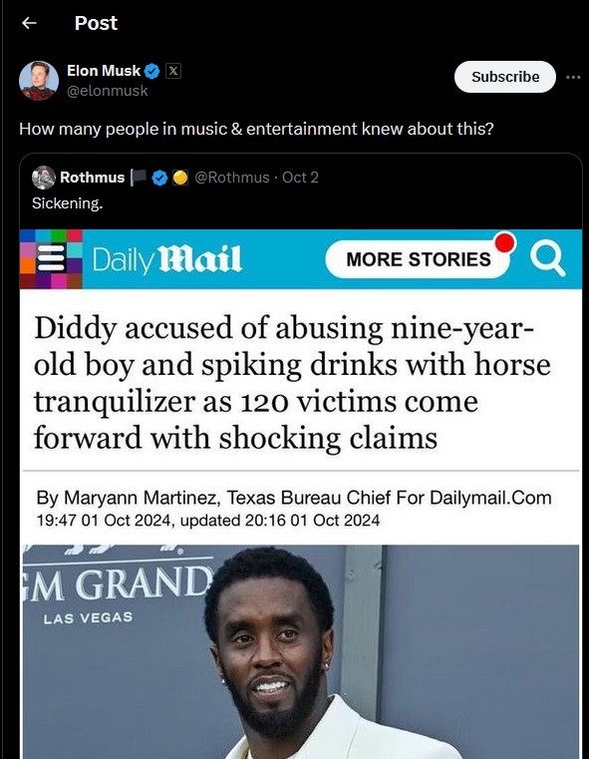Click Rothmus's blue verified checkmark
This screenshot has height=759, width=589.
(159, 179)
